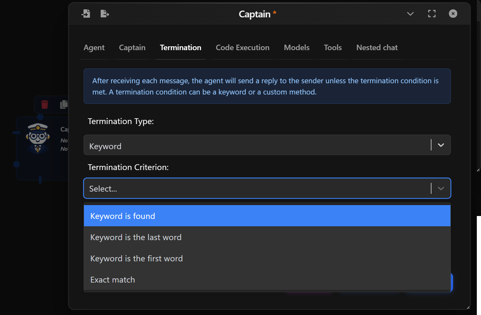The width and height of the screenshot is (481, 315).
Task: Open the Models tab
Action: click(296, 47)
